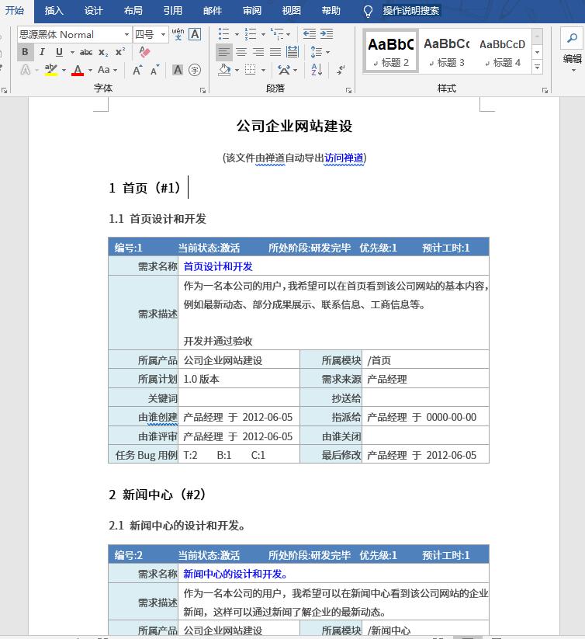Switch to the 插入 ribbon tab
The image size is (585, 639).
pyautogui.click(x=54, y=11)
